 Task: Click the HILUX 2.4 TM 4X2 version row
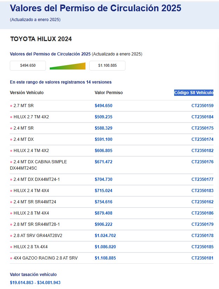tap(31, 151)
